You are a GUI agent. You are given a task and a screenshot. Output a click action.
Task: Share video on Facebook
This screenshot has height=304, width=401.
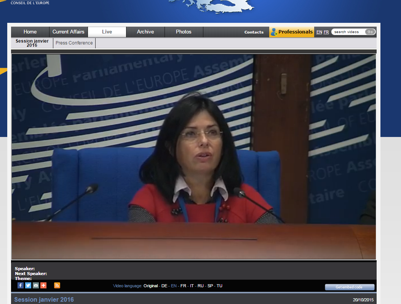(21, 285)
